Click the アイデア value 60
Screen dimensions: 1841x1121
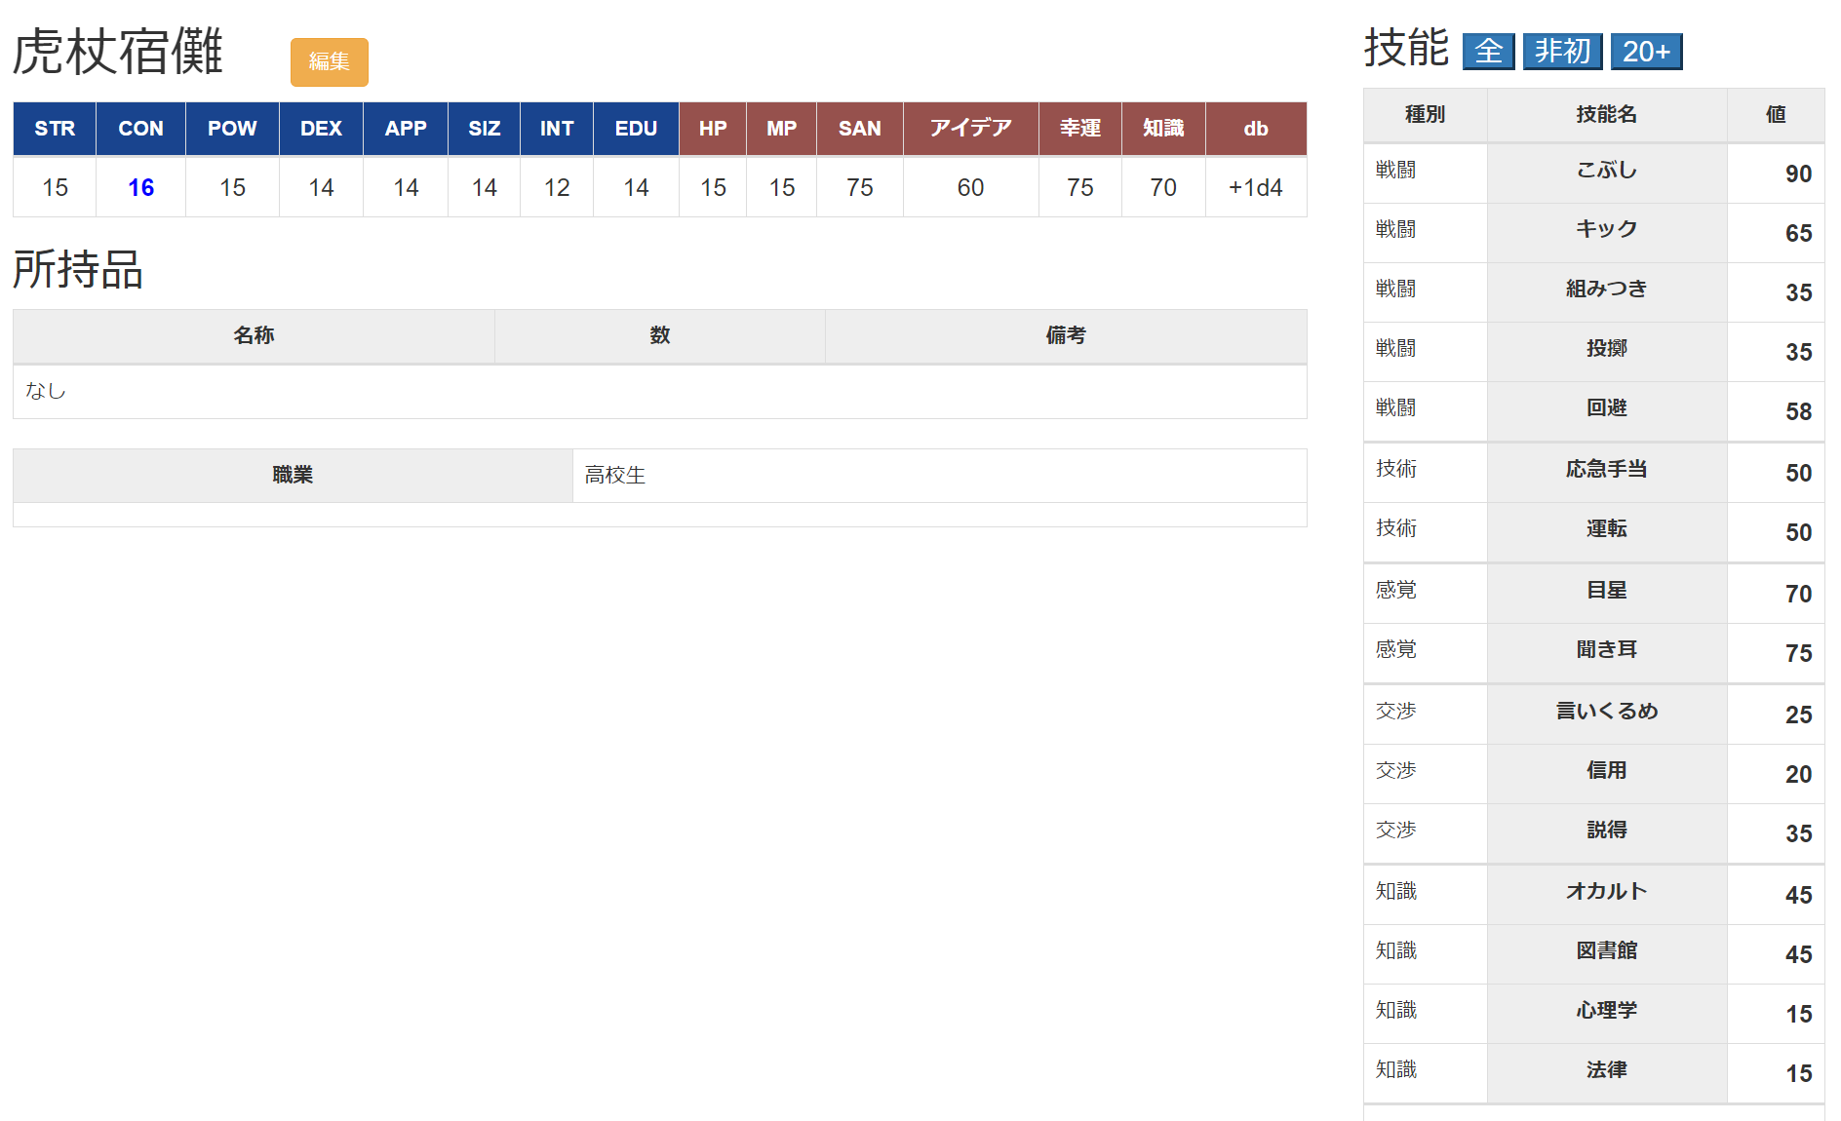(x=970, y=187)
